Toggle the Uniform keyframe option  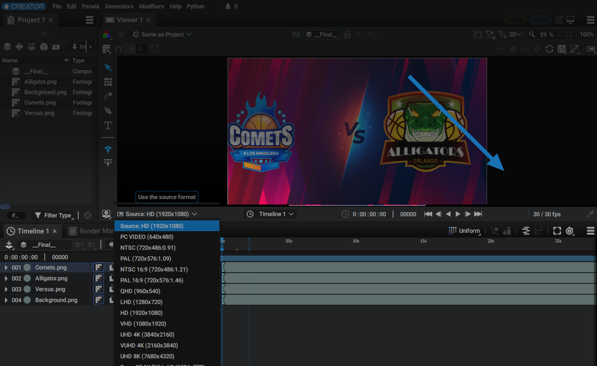tap(464, 231)
